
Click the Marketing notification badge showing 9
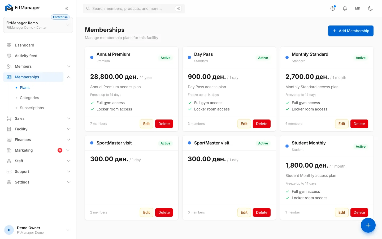[x=60, y=150]
